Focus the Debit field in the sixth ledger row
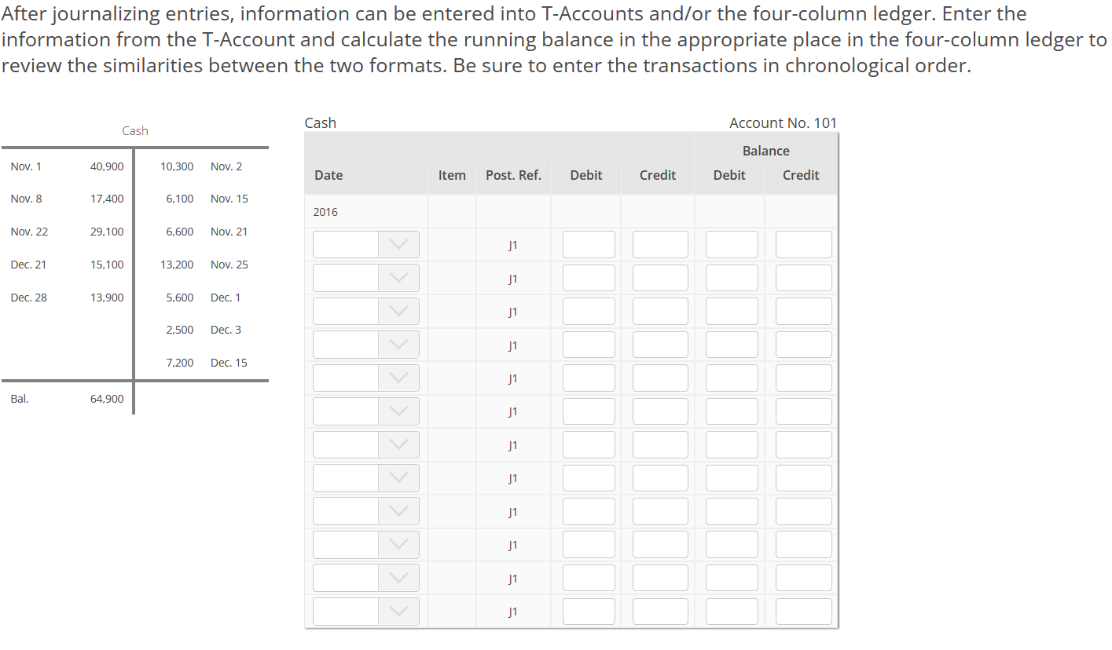The width and height of the screenshot is (1112, 650). (589, 411)
